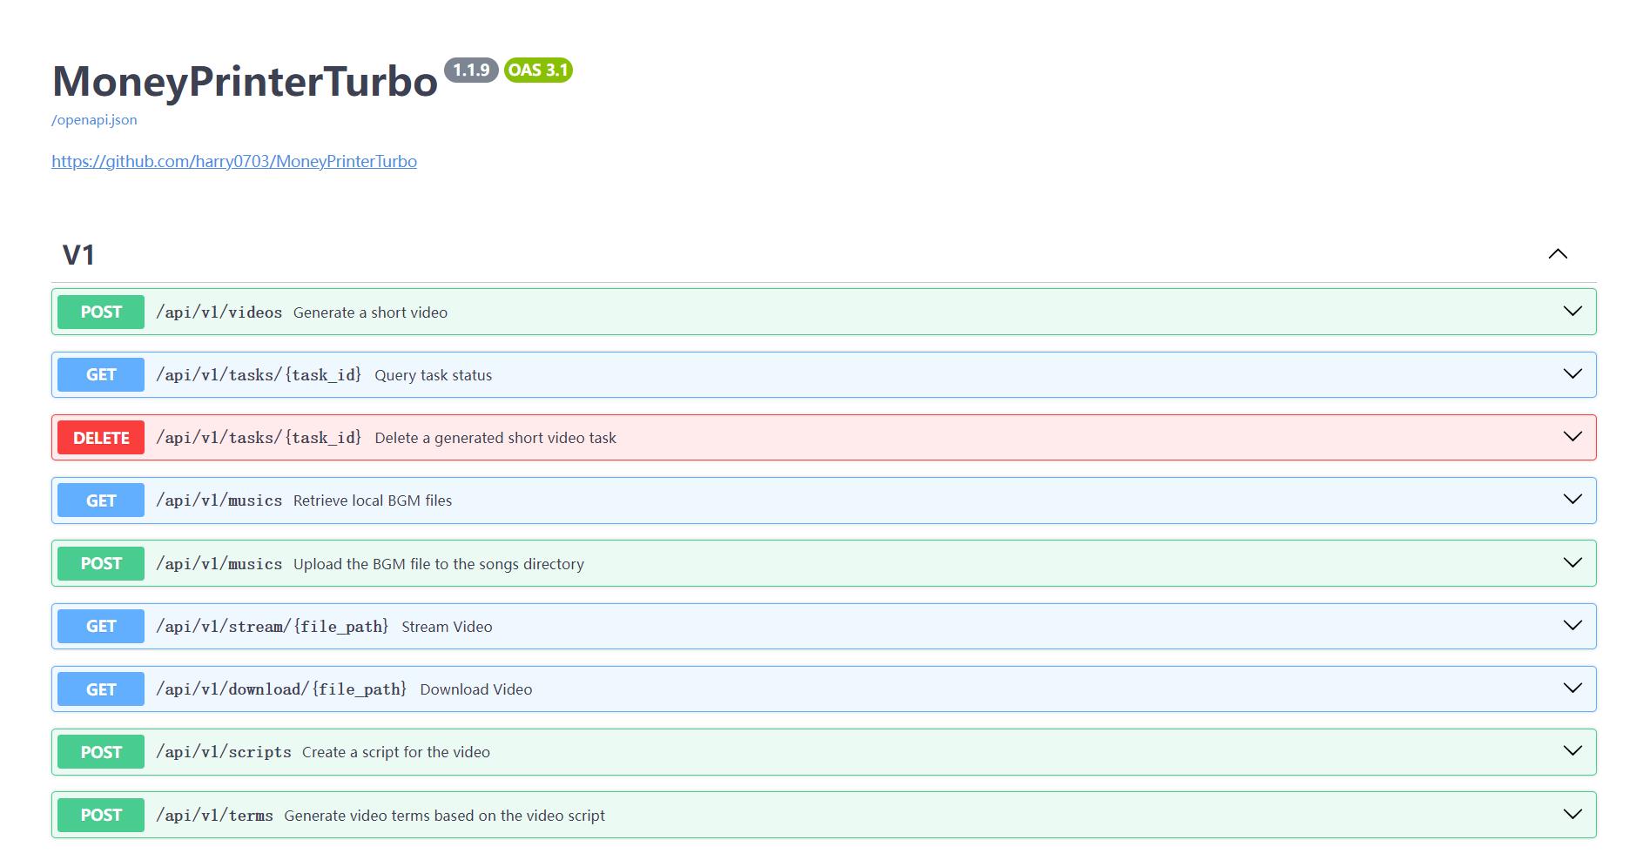Screen dimensions: 1643x860
Task: Click the "Query task status" description
Action: pos(433,375)
